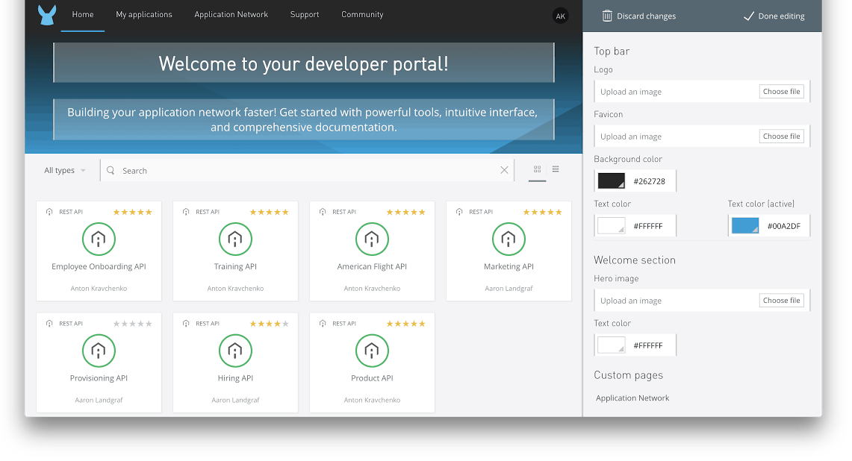Open the Community menu item

coord(362,15)
